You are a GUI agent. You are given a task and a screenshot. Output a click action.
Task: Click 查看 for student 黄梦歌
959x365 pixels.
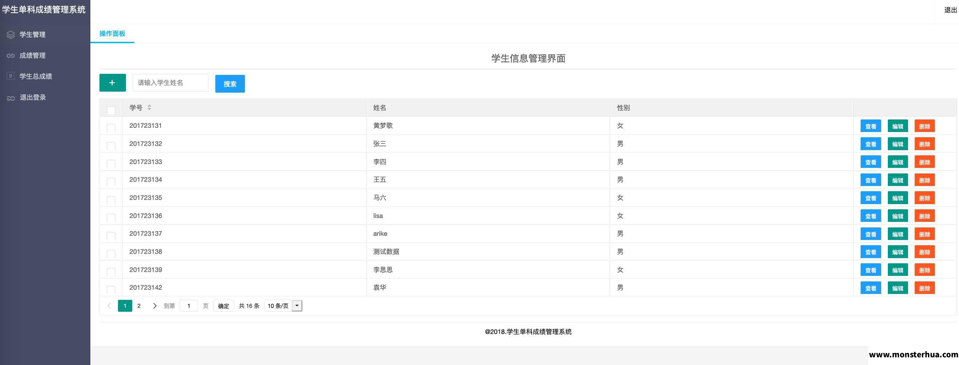(x=871, y=126)
